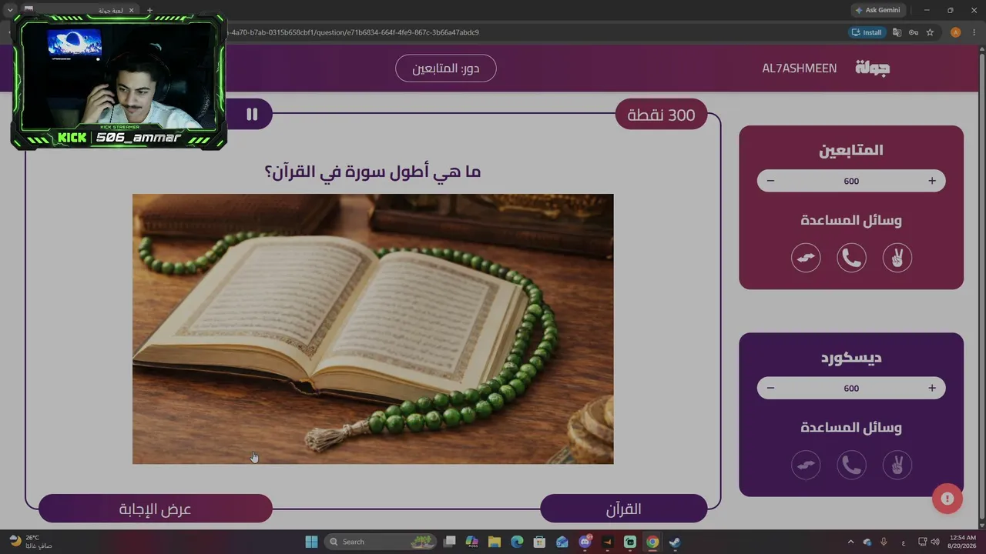Use the handshake lifeline for المتابعين team
This screenshot has height=554, width=986.
pyautogui.click(x=806, y=258)
